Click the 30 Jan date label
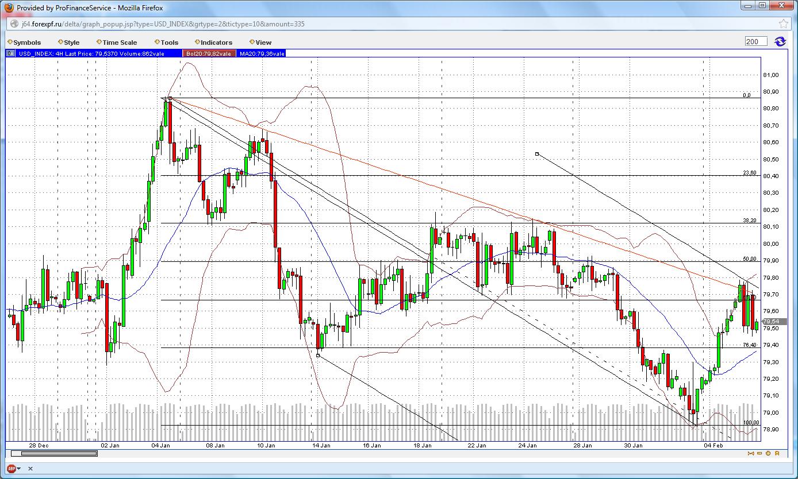798x479 pixels. (x=633, y=445)
